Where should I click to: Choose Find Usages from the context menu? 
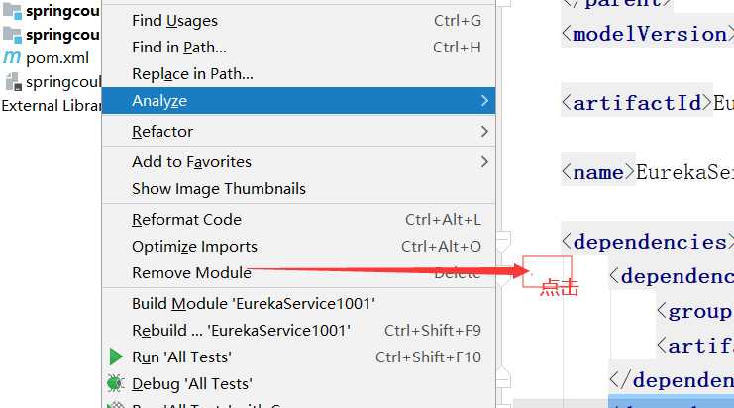(174, 20)
